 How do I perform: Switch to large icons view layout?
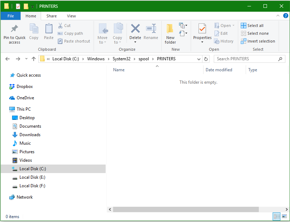pos(284,216)
